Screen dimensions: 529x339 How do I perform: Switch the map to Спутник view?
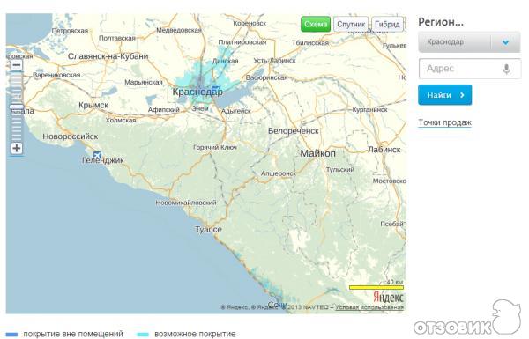click(351, 25)
